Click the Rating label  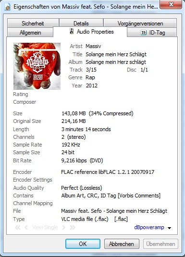pyautogui.click(x=21, y=94)
